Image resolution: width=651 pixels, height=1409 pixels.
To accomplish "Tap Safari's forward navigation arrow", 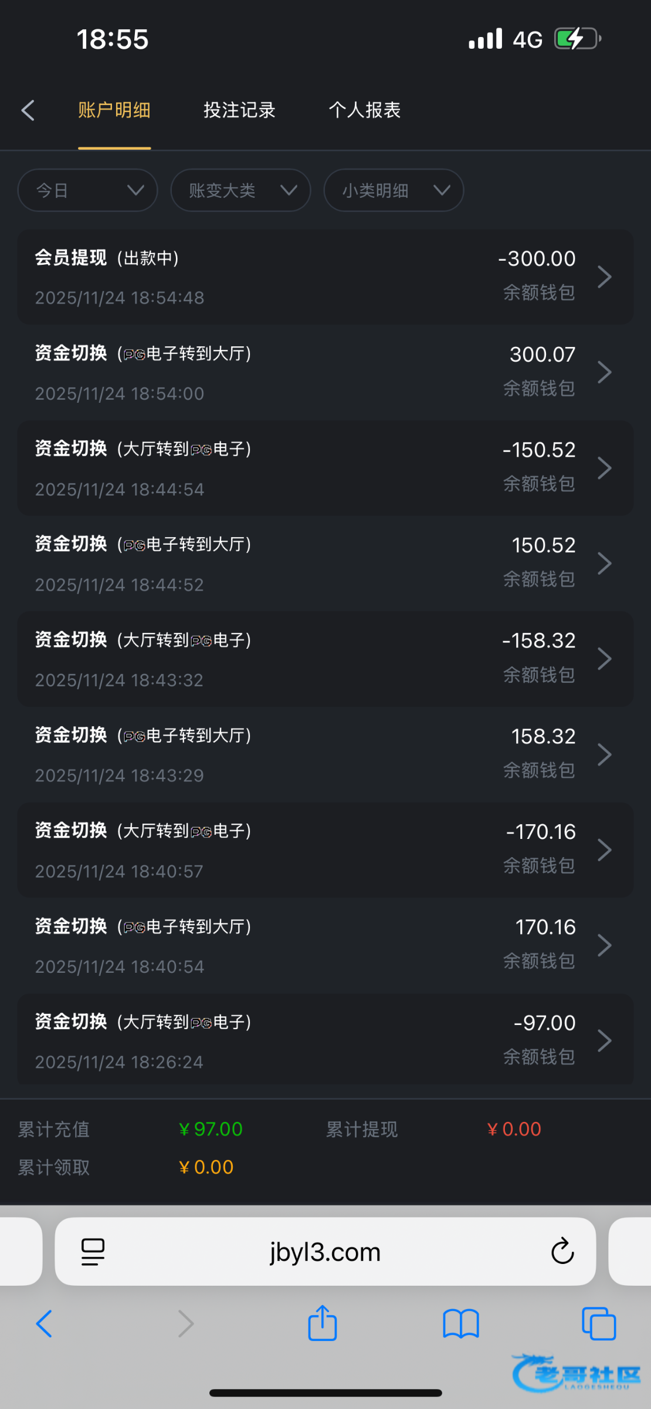I will pos(185,1324).
